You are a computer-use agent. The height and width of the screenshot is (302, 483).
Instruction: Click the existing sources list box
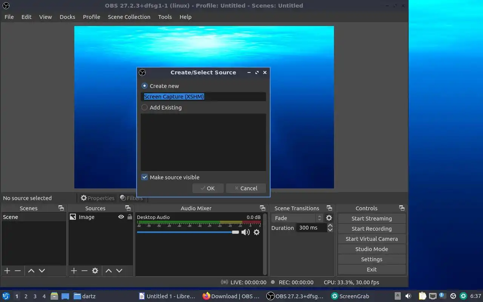203,142
